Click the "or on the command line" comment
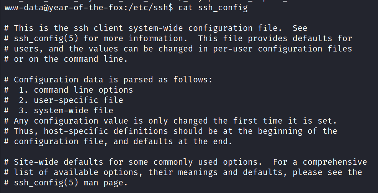The height and width of the screenshot is (193, 378). point(69,59)
